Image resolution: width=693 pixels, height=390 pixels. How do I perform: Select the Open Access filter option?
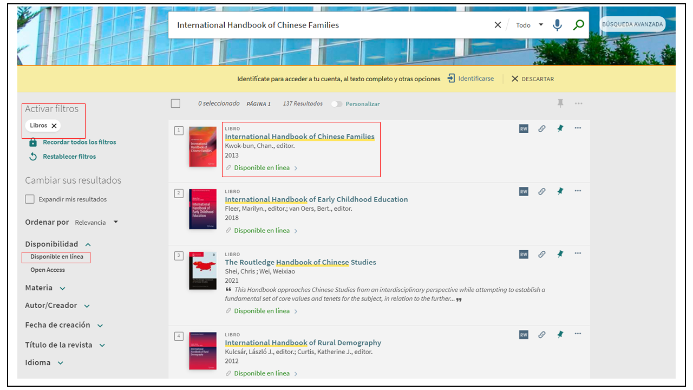48,270
